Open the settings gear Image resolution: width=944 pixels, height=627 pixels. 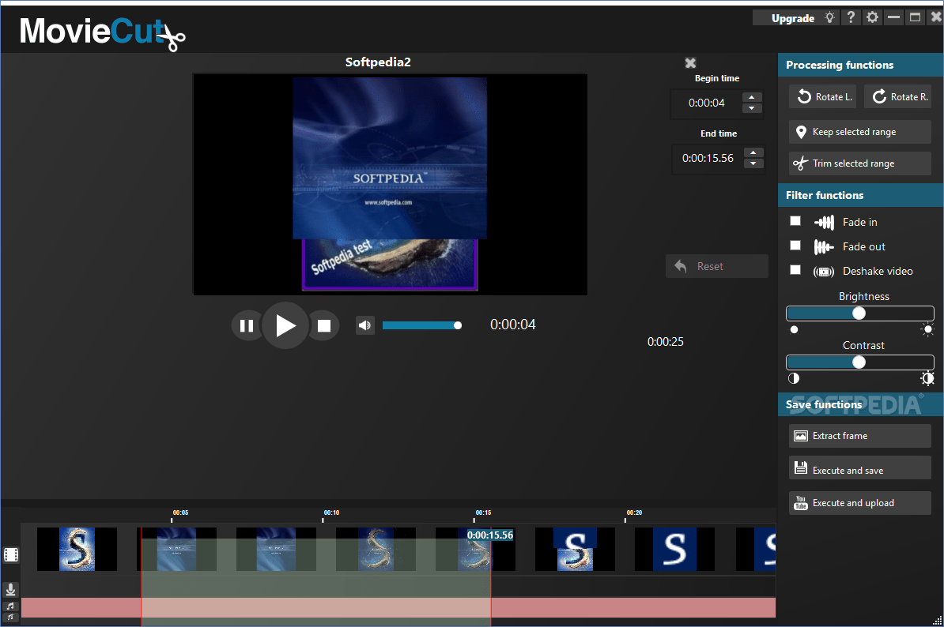(872, 16)
